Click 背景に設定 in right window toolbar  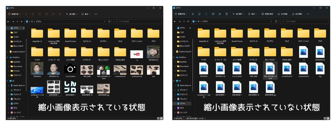tap(267, 14)
